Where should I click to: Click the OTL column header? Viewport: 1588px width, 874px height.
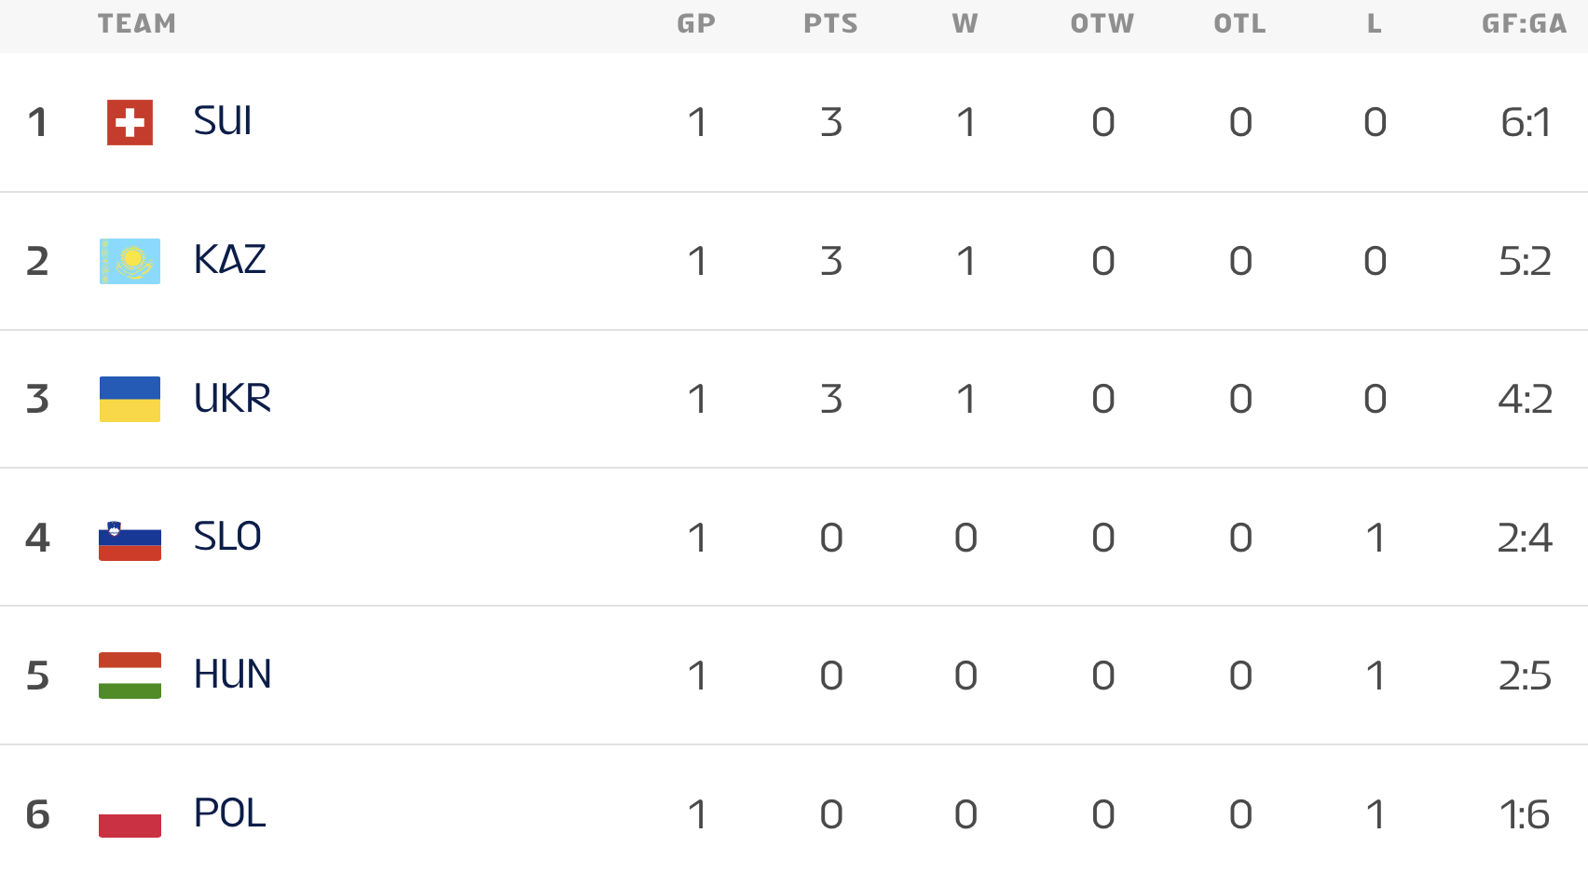[x=1239, y=24]
